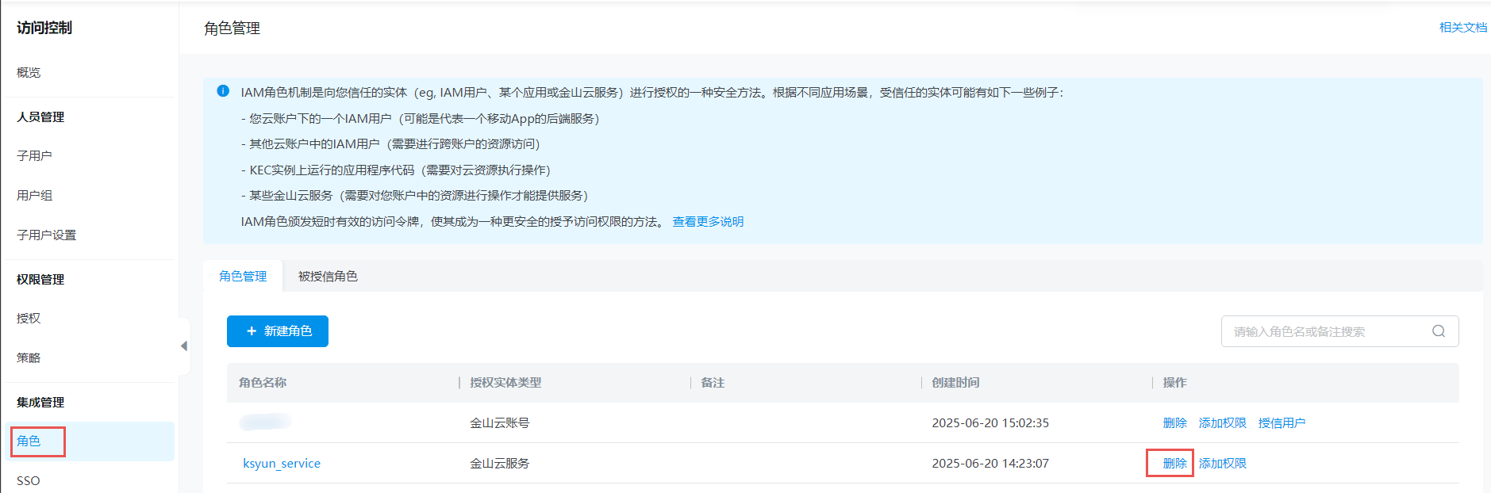Go to 概览 in sidebar

click(29, 72)
